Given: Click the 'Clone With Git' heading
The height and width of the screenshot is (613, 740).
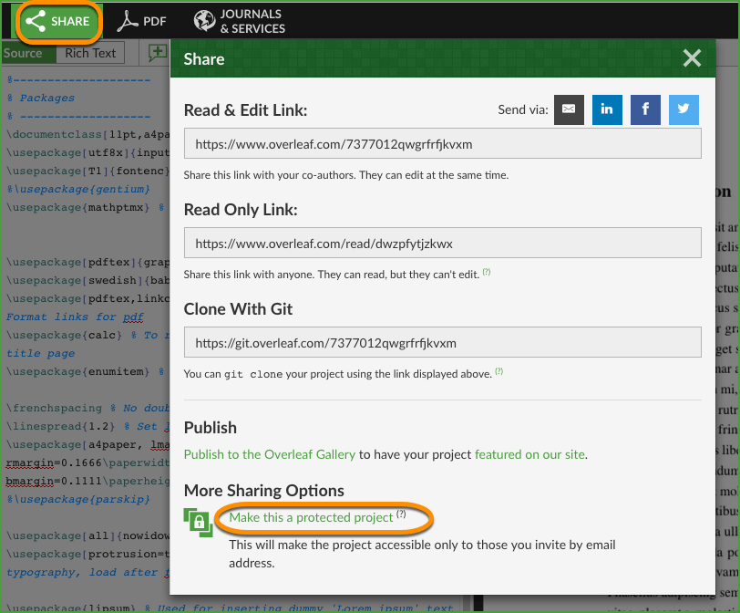Looking at the screenshot, I should [238, 309].
